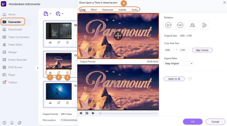Collapse the sidebar using the arrow handle
This screenshot has width=227, height=126.
(37, 68)
